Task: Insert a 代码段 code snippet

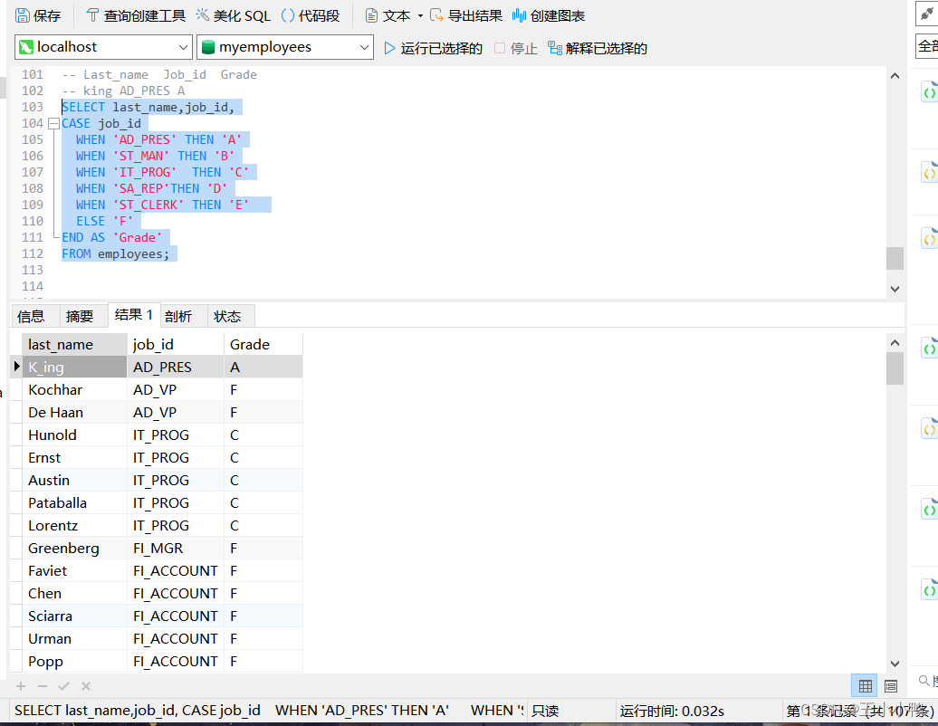Action: click(x=311, y=15)
